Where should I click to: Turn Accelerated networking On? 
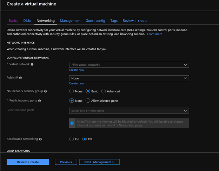click(72, 139)
